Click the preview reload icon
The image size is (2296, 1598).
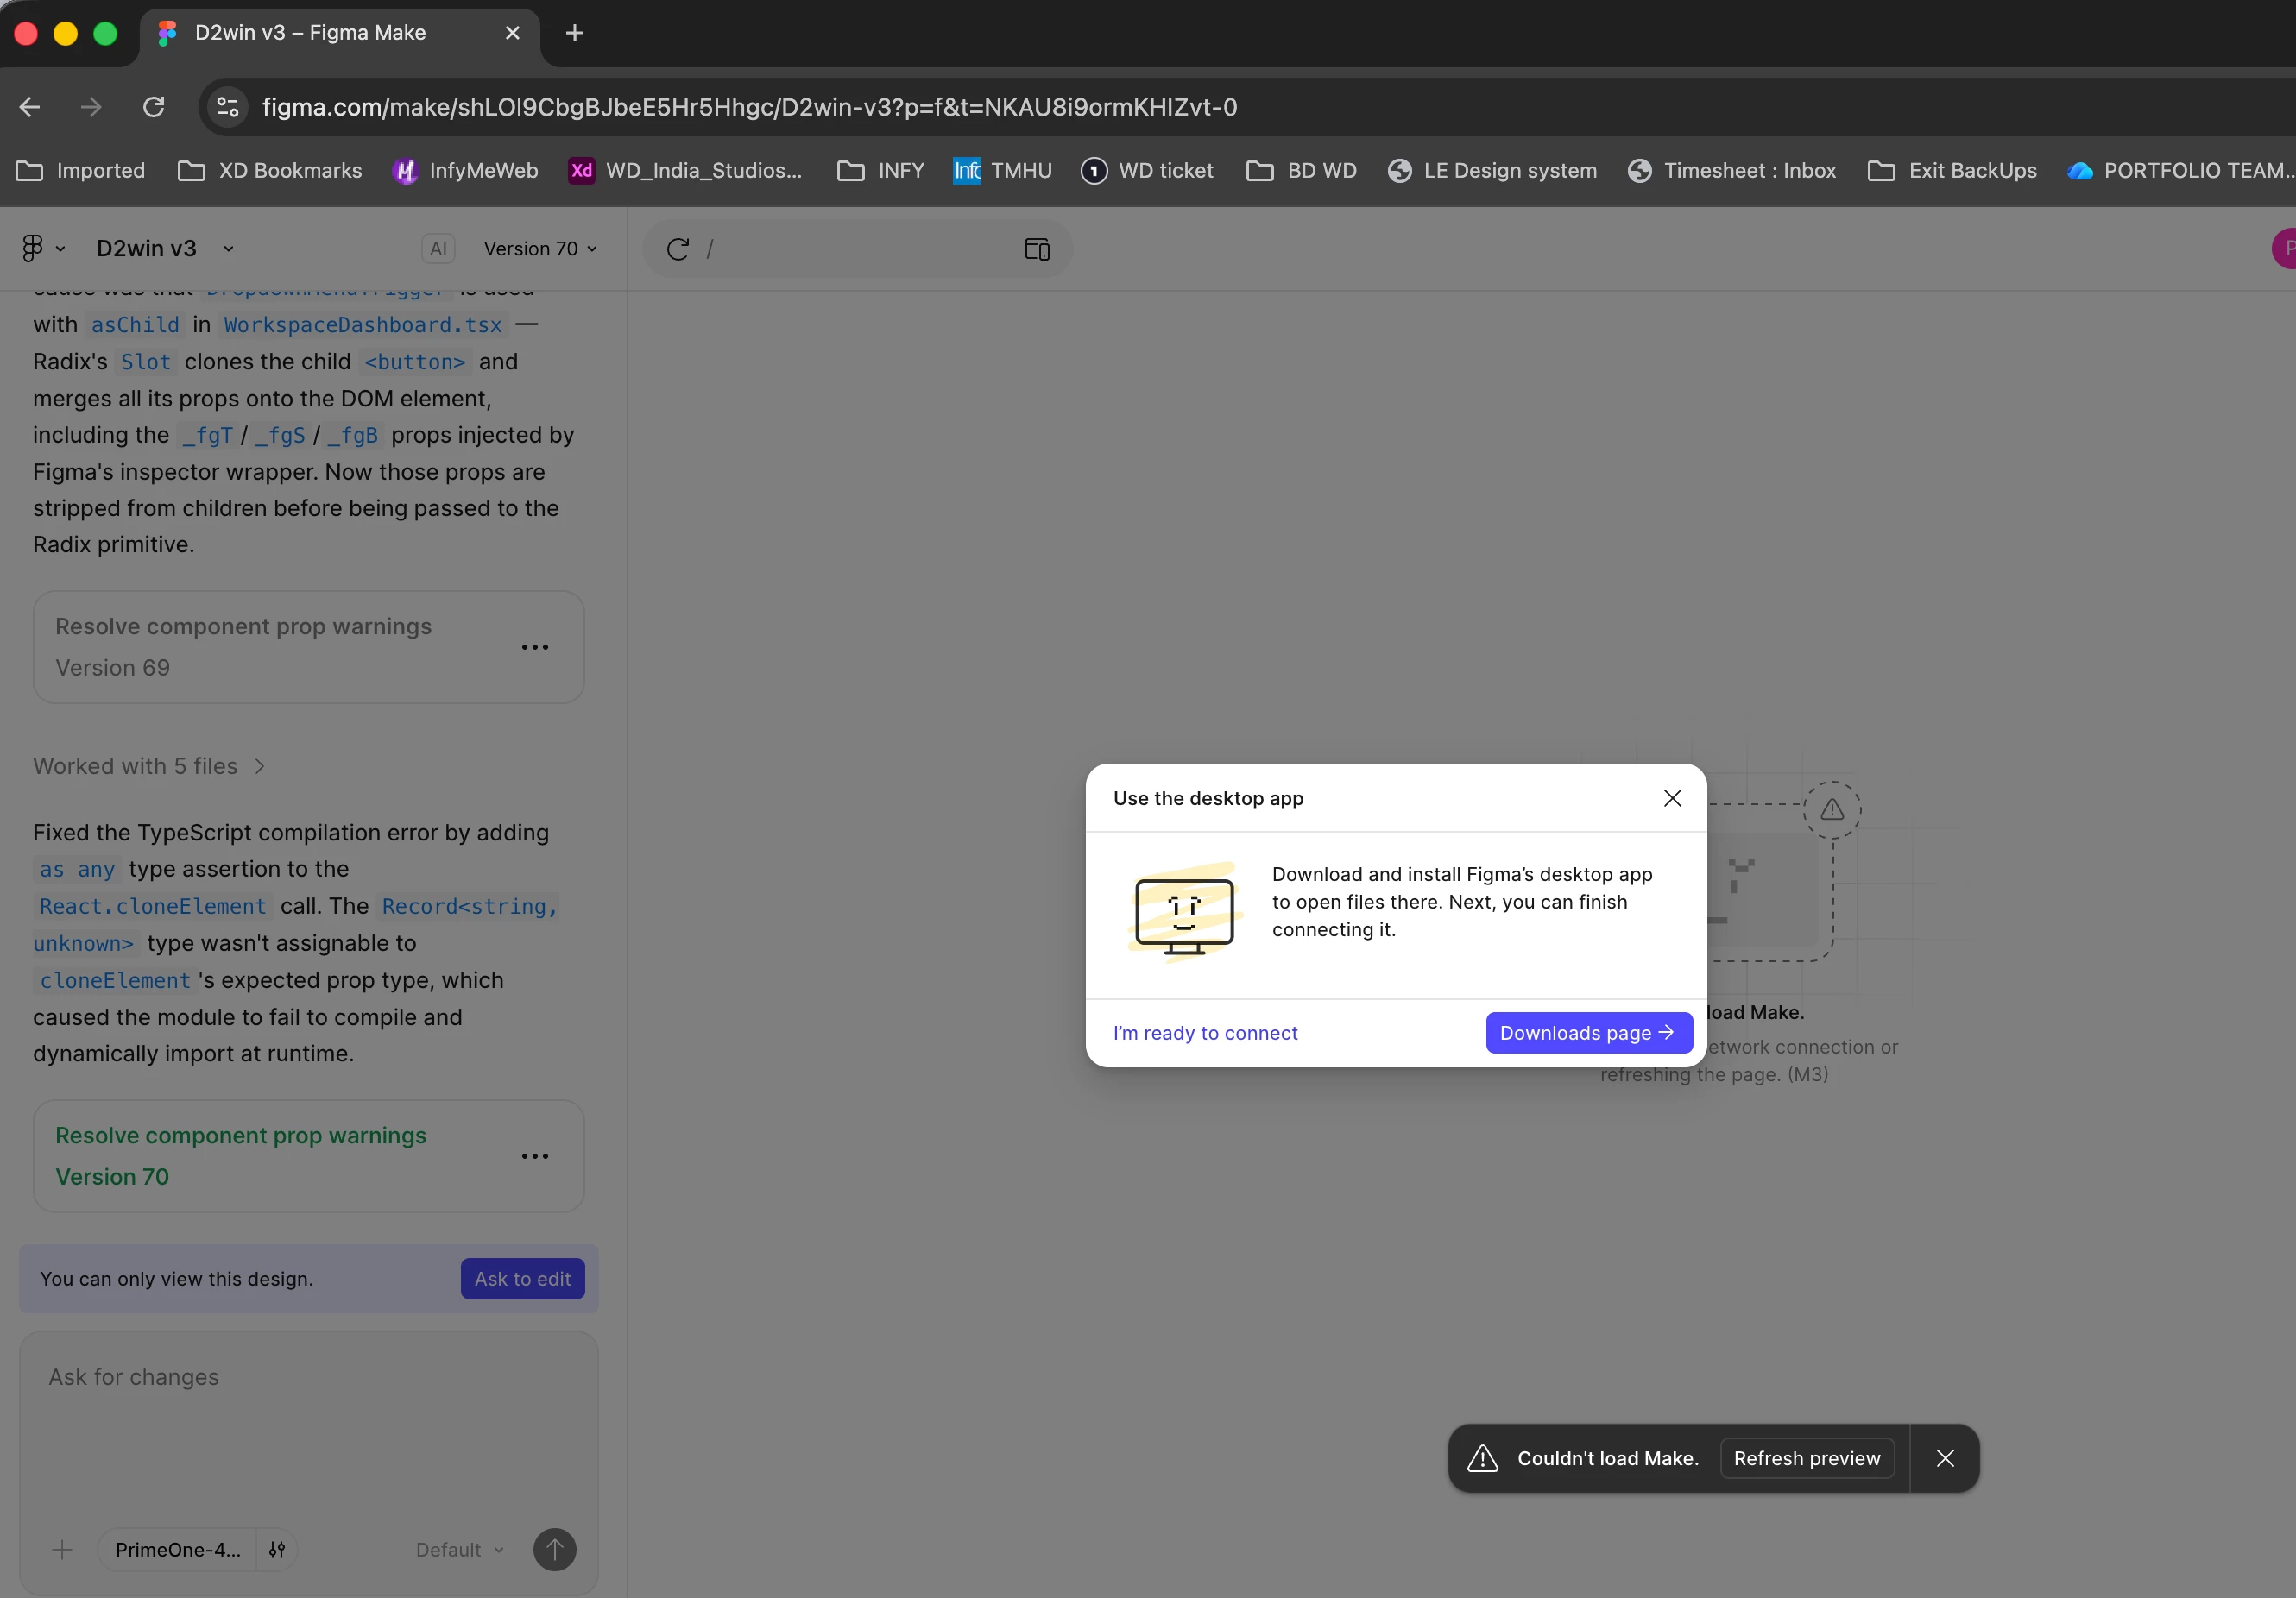coord(678,249)
